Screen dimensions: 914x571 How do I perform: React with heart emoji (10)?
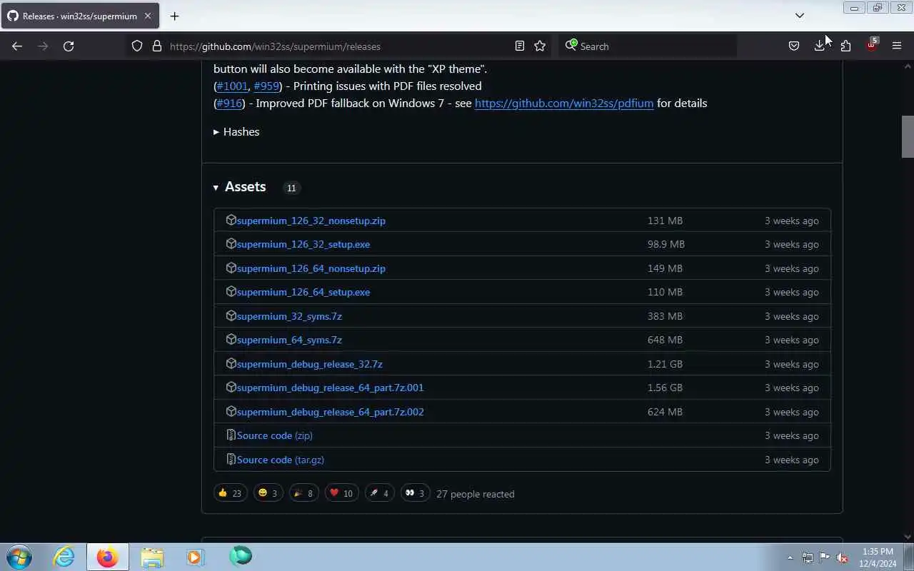[341, 493]
